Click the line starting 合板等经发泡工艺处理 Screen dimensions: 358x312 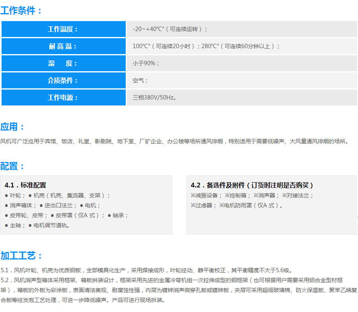tap(83, 300)
